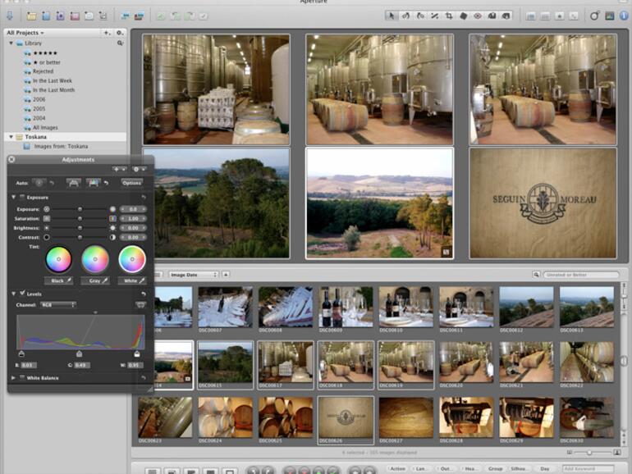
Task: Expand the White Balance section
Action: pyautogui.click(x=13, y=378)
